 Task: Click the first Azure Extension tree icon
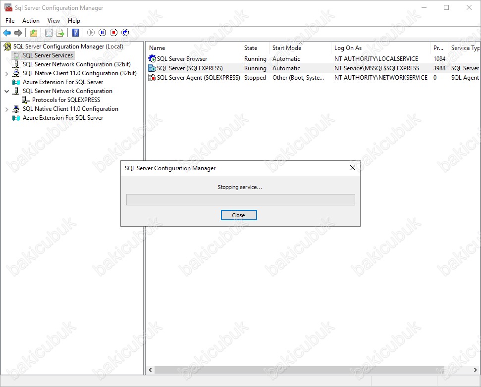pos(16,82)
